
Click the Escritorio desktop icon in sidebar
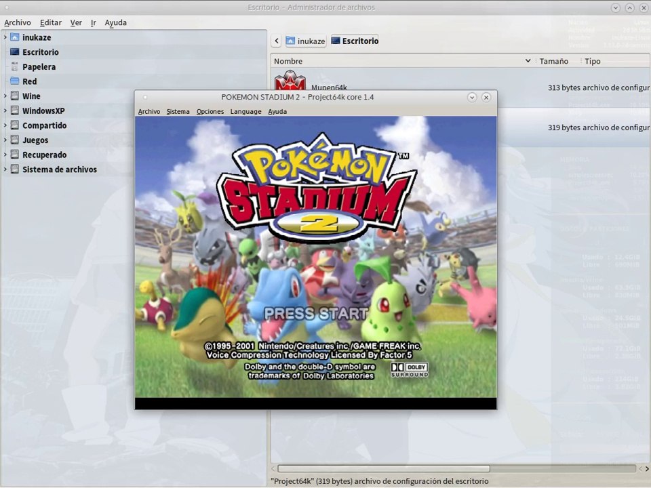[15, 52]
